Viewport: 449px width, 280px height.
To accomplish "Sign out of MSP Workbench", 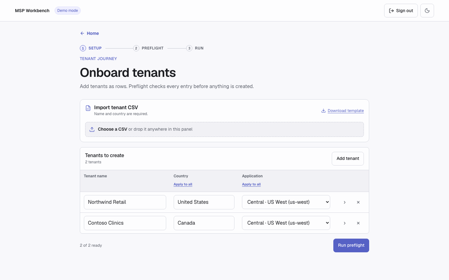I will pyautogui.click(x=401, y=11).
